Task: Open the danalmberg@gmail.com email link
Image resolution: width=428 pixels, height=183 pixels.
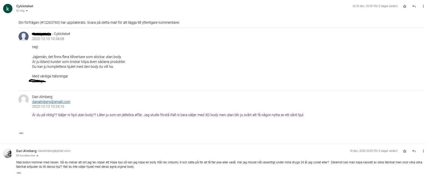Action: (51, 102)
